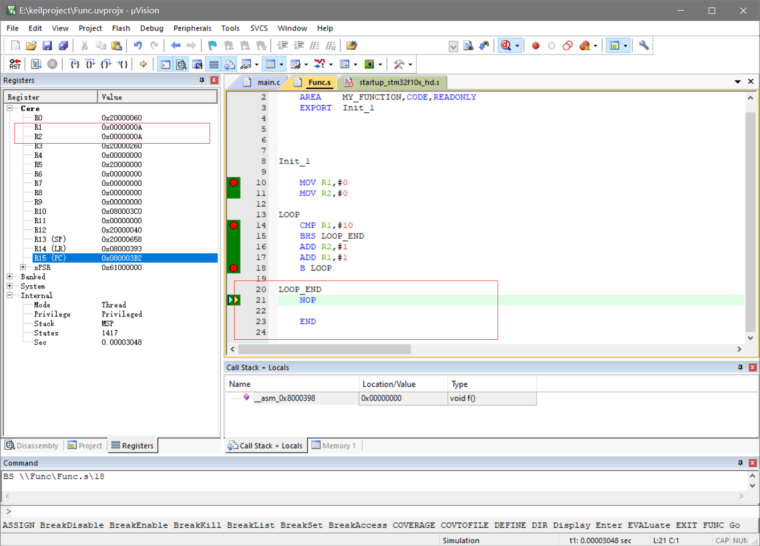Click the editor horizontal scrollbar thumb
The width and height of the screenshot is (760, 546).
(324, 349)
